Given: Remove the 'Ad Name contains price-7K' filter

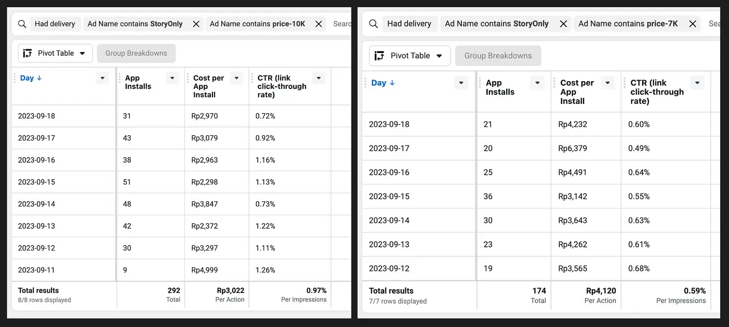Looking at the screenshot, I should [x=693, y=24].
